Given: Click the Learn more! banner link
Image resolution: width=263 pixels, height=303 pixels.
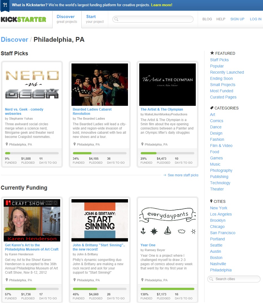Looking at the screenshot, I should click(x=162, y=5).
